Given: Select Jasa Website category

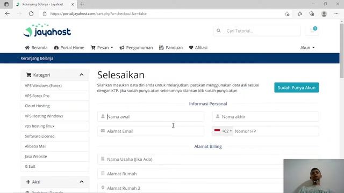Looking at the screenshot, I should click(55, 157).
